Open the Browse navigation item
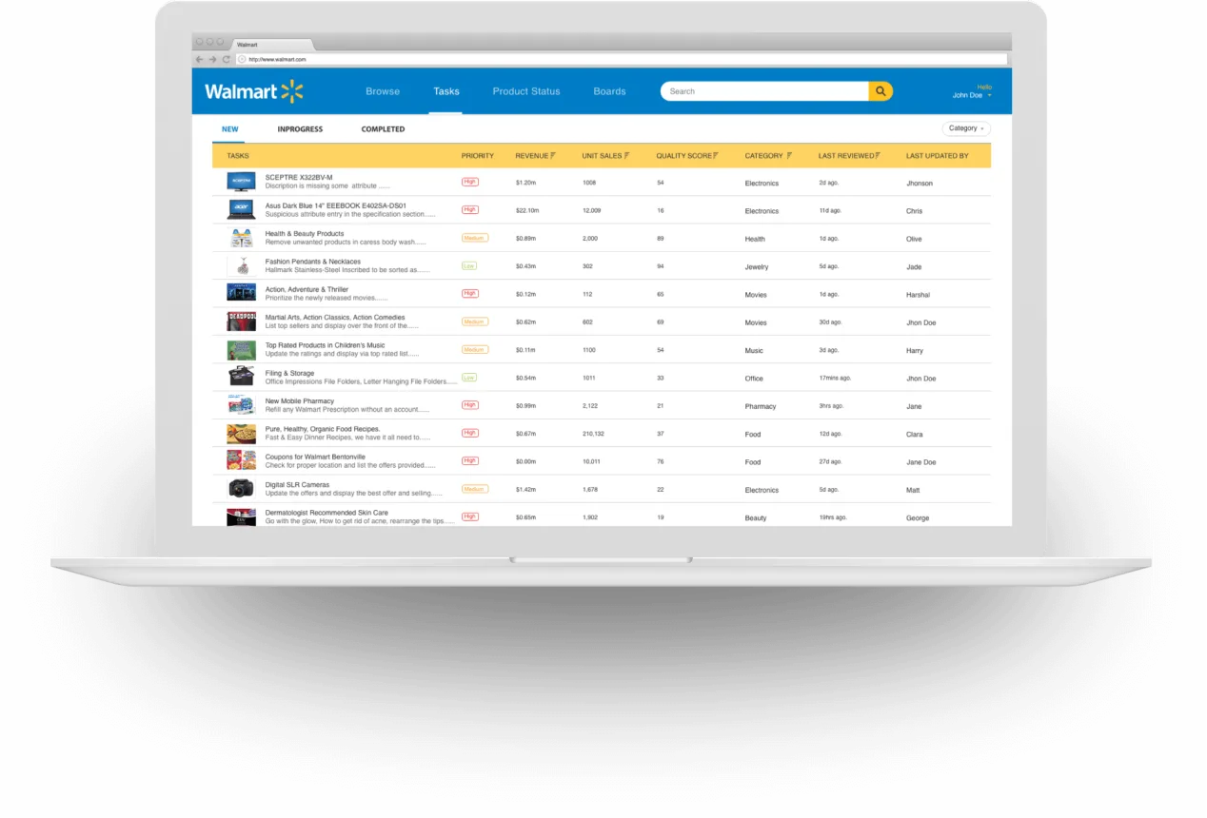Viewport: 1207px width, 818px height. 383,91
